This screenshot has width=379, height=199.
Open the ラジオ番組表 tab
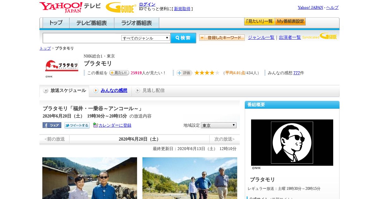(136, 23)
